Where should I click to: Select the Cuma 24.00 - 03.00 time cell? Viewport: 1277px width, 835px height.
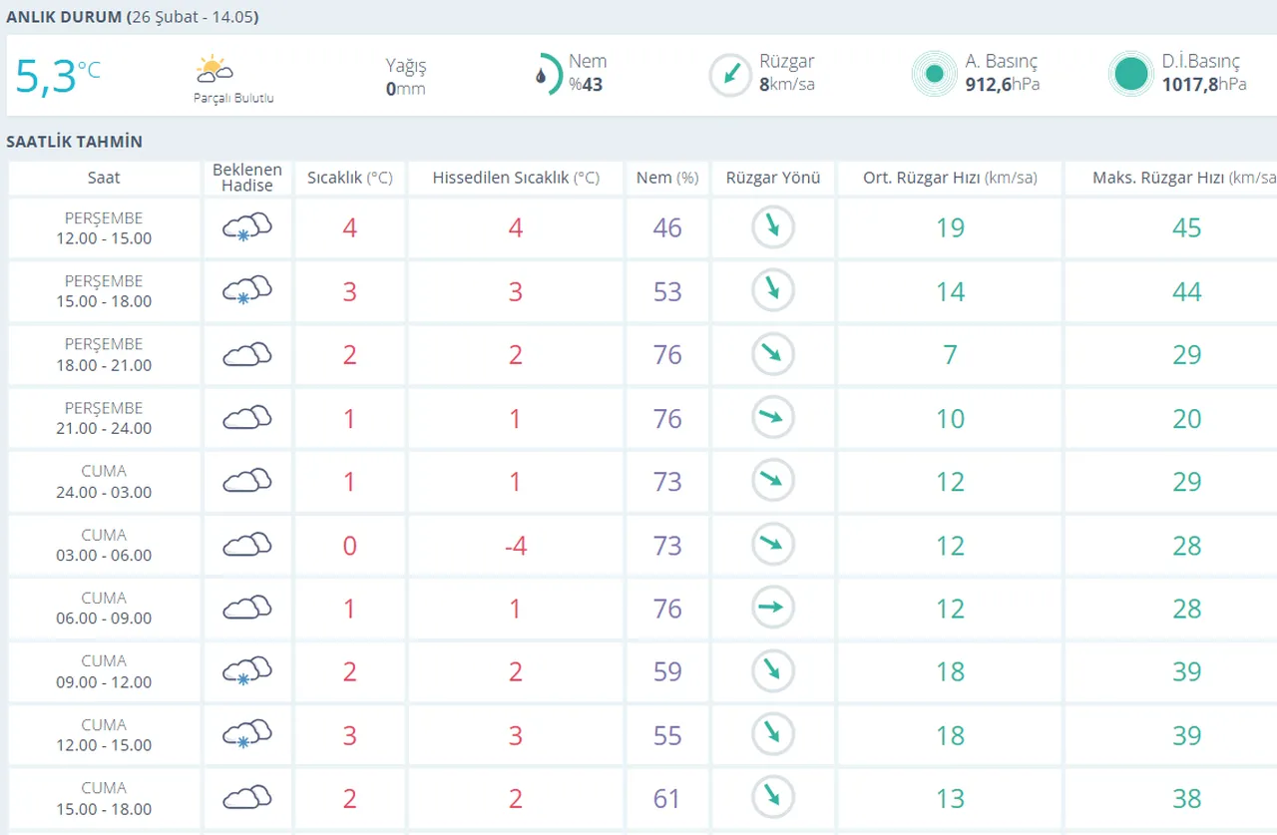click(x=104, y=482)
